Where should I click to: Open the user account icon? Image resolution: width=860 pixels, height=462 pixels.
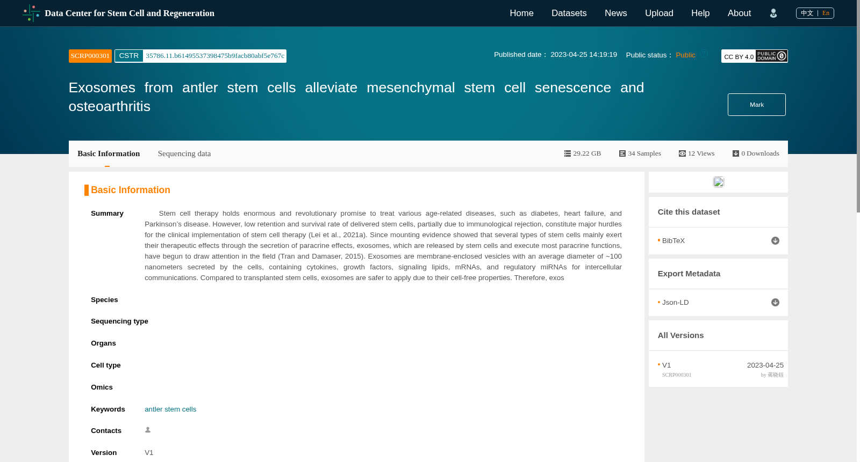tap(773, 13)
